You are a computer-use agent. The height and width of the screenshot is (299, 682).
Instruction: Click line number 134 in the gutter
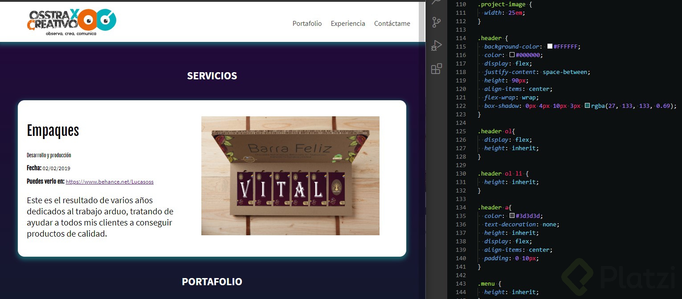(x=461, y=207)
